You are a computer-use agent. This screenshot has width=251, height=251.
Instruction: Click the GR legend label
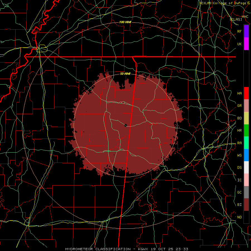click(240, 106)
